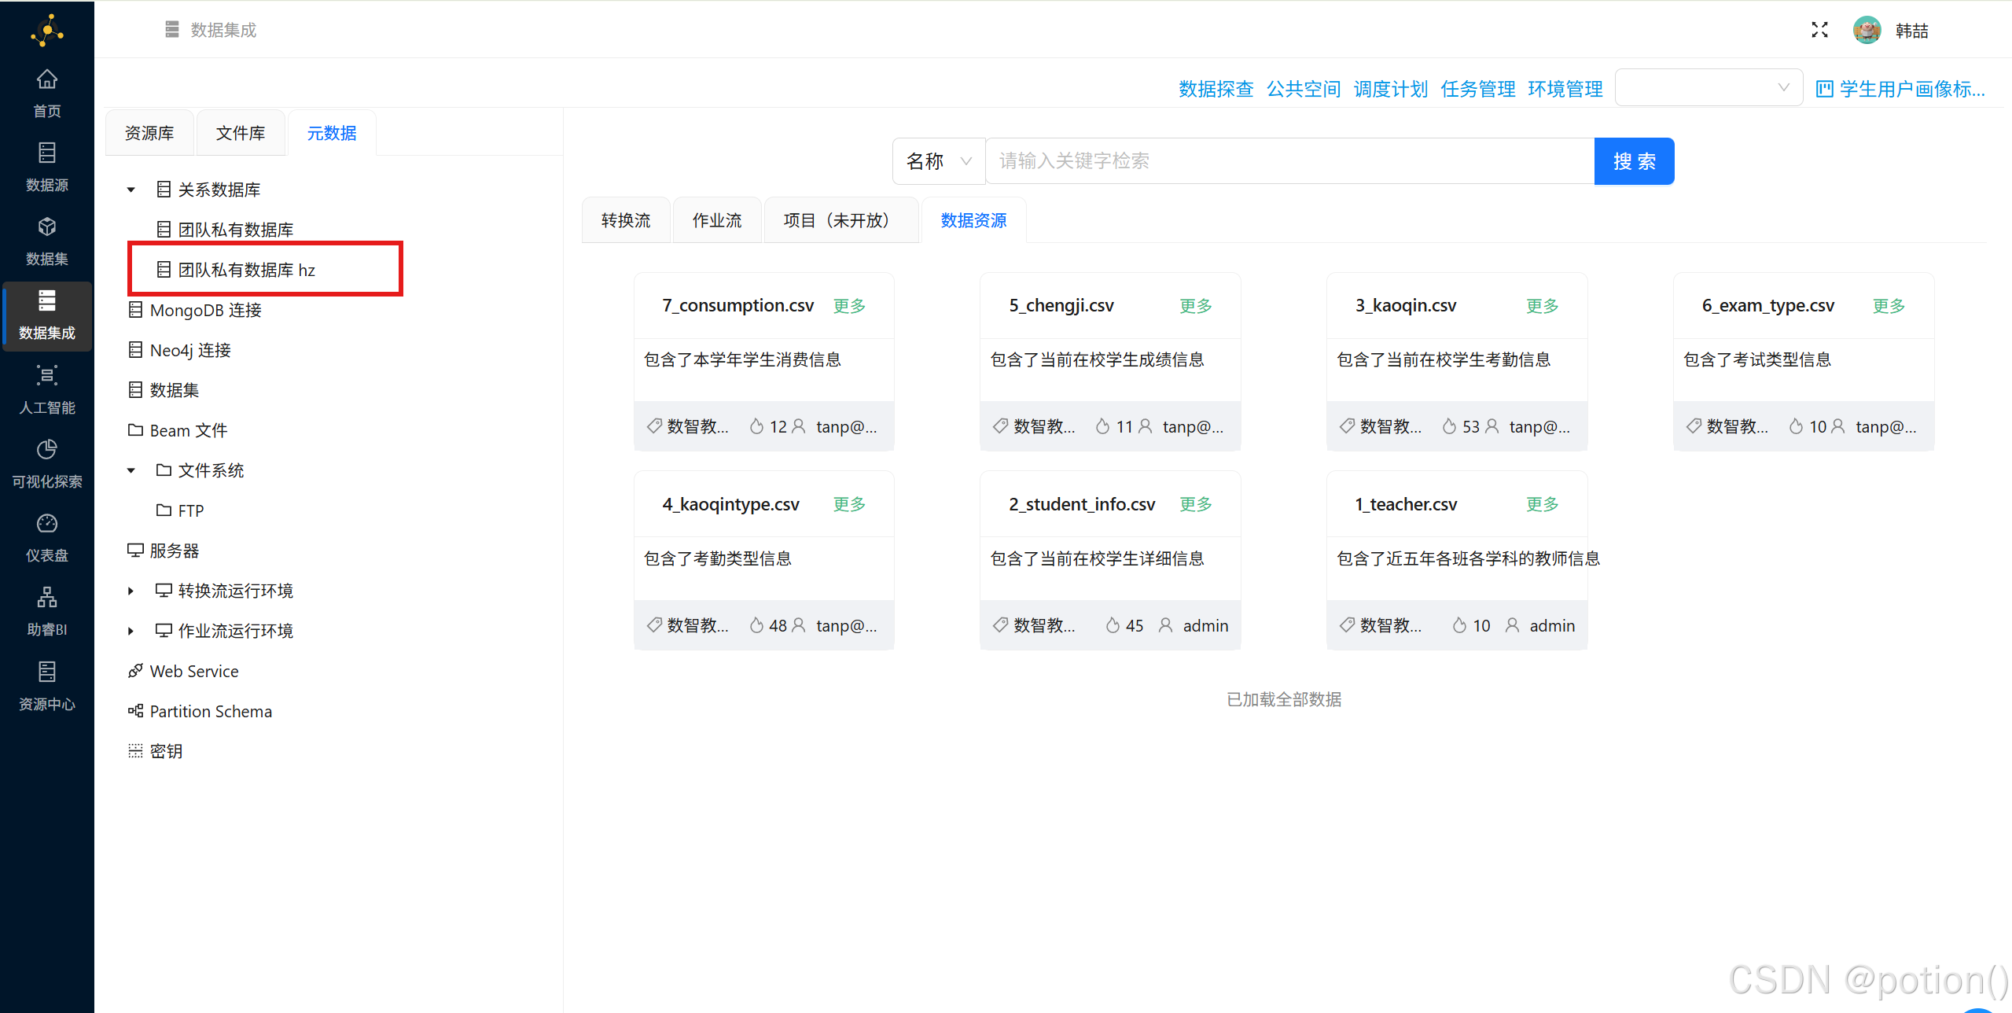Viewport: 2012px width, 1013px height.
Task: Click 更多 on the 7_consumption.csv card
Action: (x=849, y=305)
